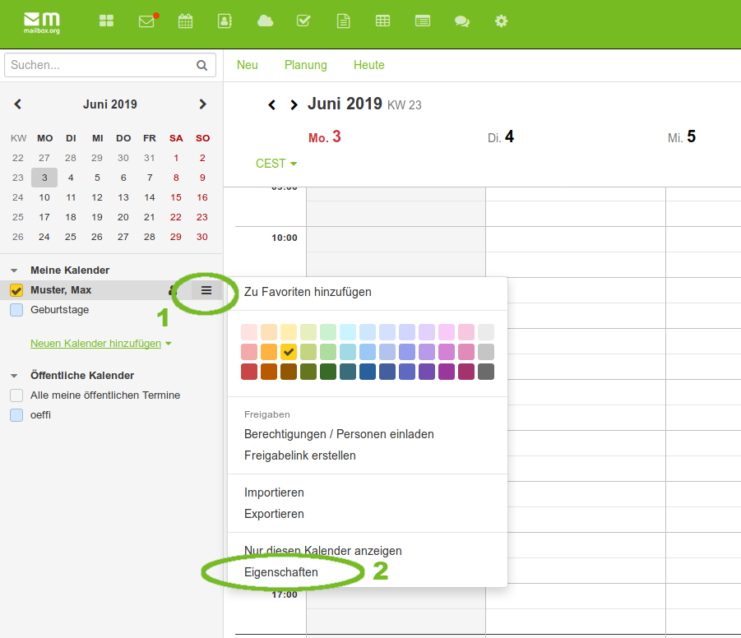This screenshot has width=741, height=638.
Task: Open the Chat speech bubbles icon
Action: [461, 21]
